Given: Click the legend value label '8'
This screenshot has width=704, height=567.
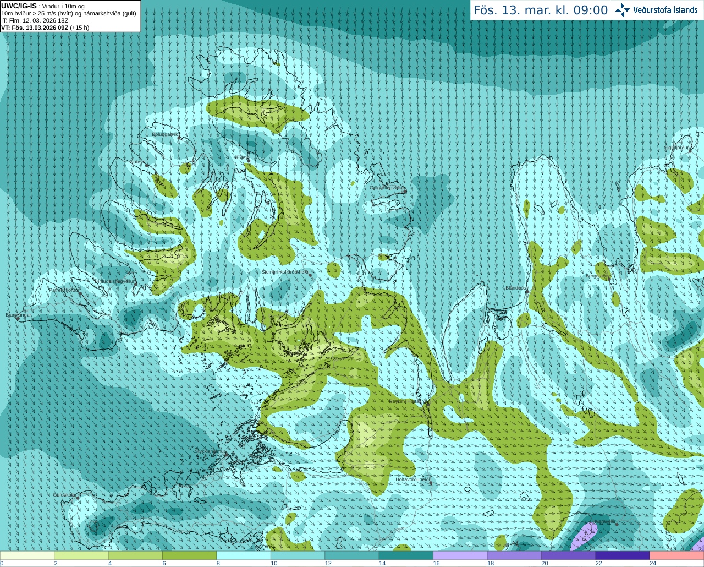Looking at the screenshot, I should tap(218, 563).
